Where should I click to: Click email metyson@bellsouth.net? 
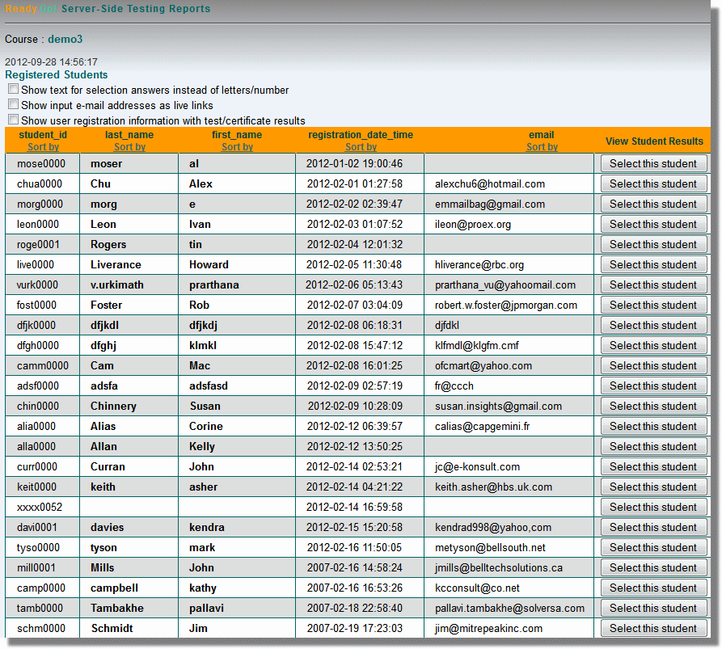coord(491,548)
